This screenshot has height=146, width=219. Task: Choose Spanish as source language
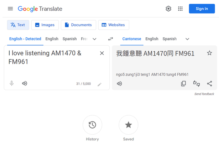[69, 39]
